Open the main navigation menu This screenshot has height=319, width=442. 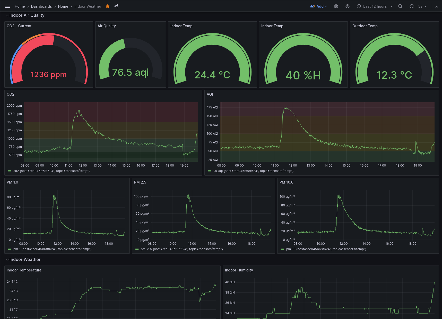point(7,6)
